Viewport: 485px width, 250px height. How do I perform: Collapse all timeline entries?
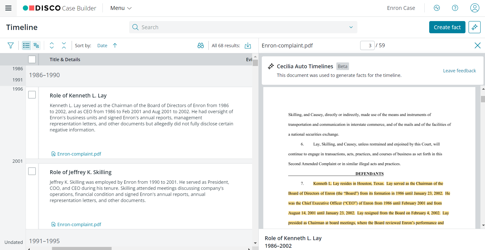(x=64, y=45)
